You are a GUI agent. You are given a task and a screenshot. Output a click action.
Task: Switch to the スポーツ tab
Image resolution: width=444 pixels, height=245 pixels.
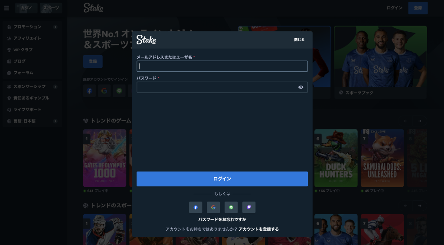51,8
